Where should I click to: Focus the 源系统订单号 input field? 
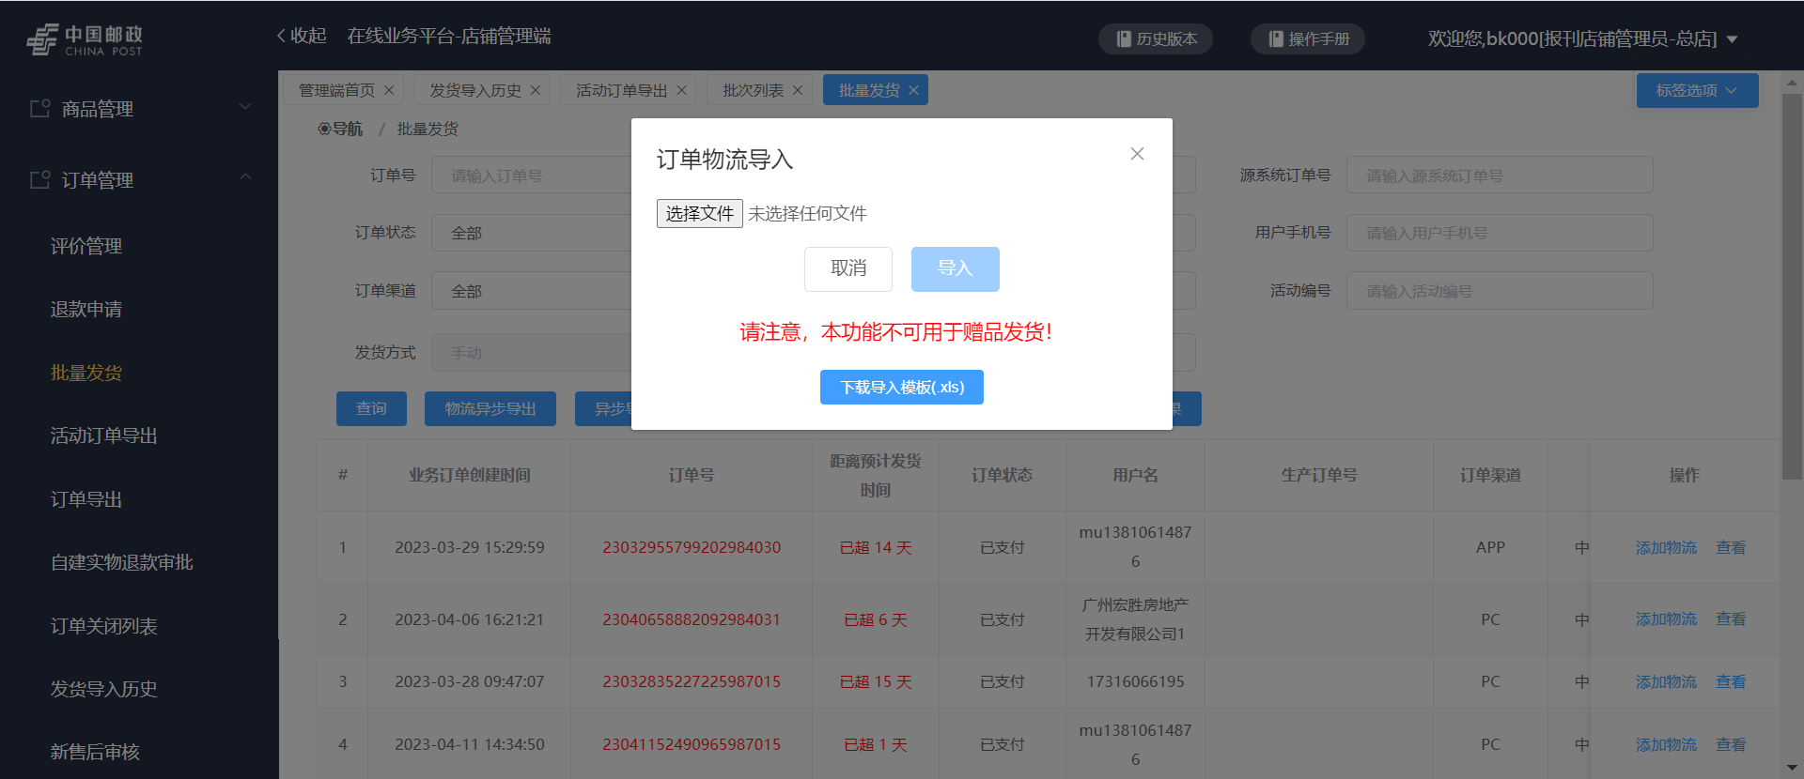(1500, 176)
